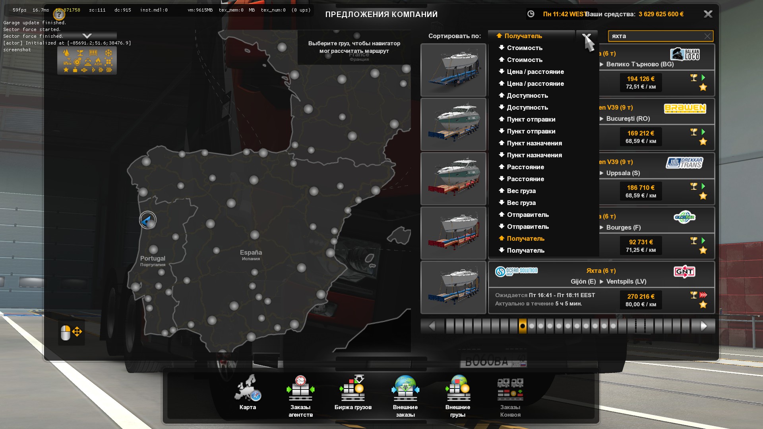Sort by Вес груза ascending
Screen dimensions: 763x429
[x=521, y=191]
